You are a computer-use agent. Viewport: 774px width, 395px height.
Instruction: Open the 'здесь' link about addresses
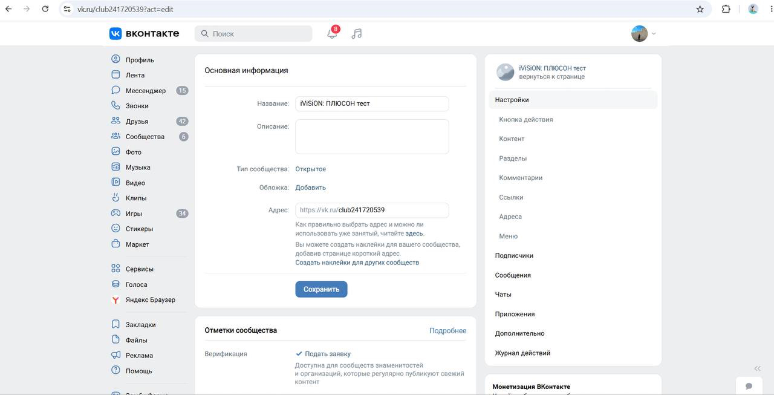[x=414, y=233]
